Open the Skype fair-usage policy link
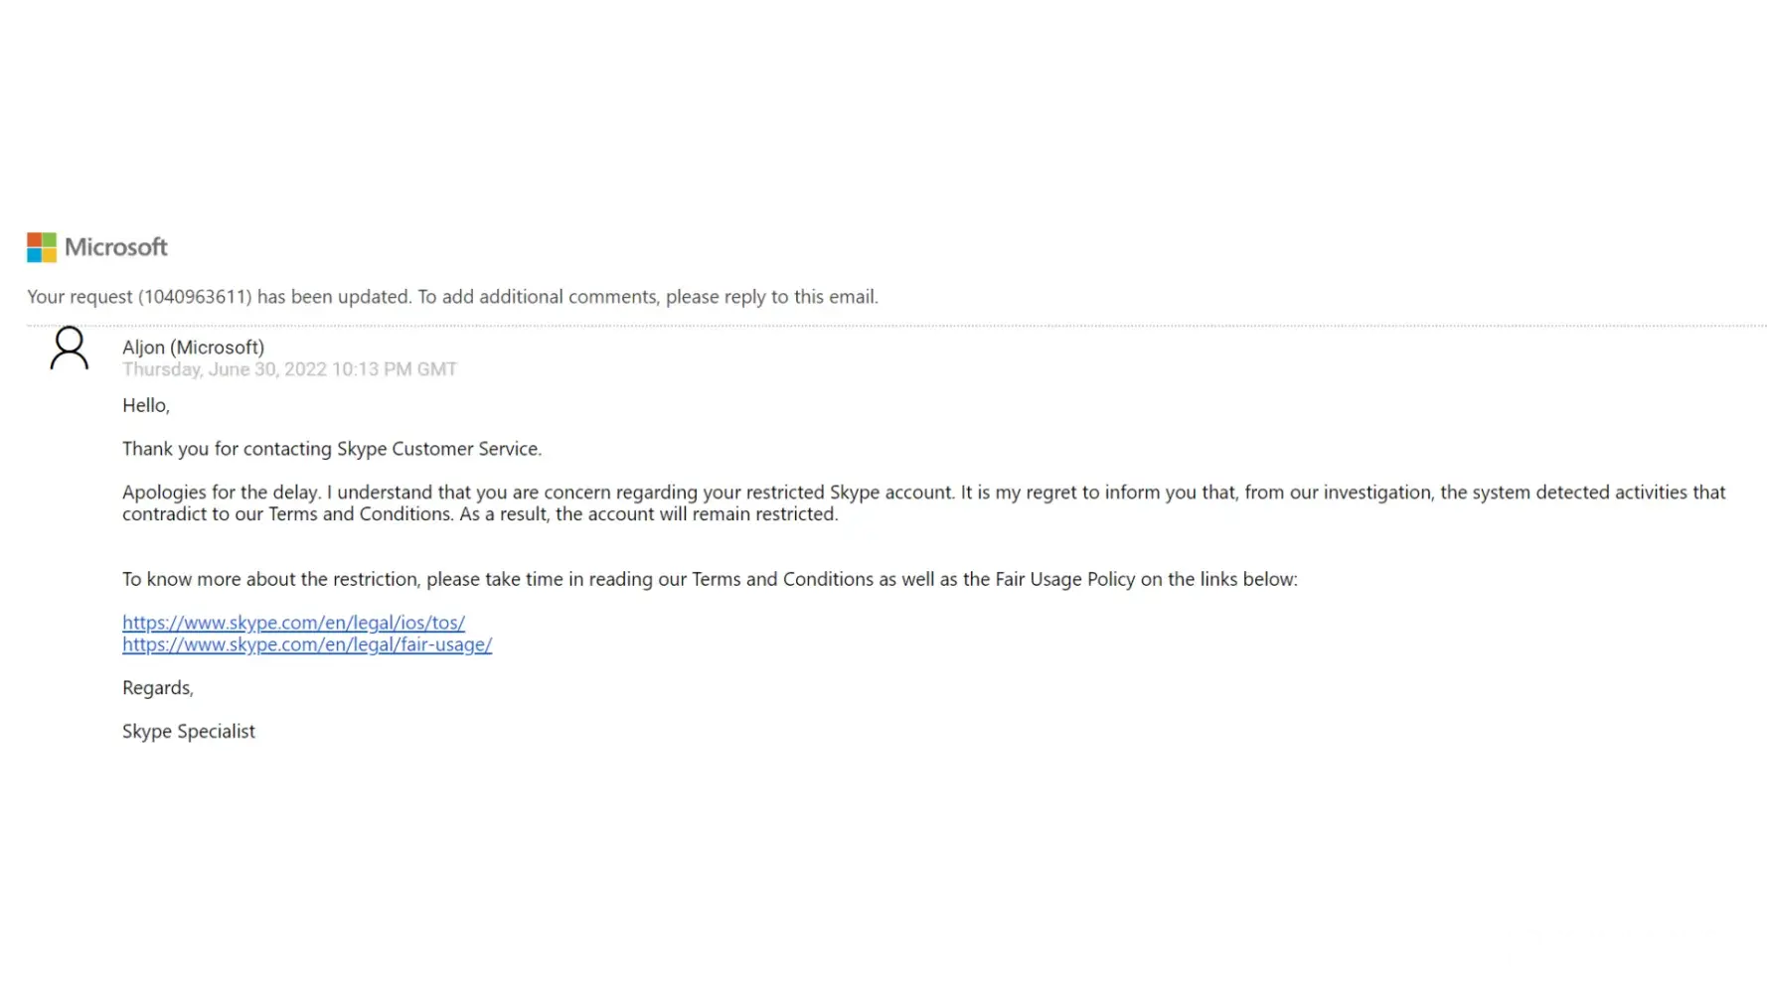This screenshot has width=1767, height=993. pos(307,644)
